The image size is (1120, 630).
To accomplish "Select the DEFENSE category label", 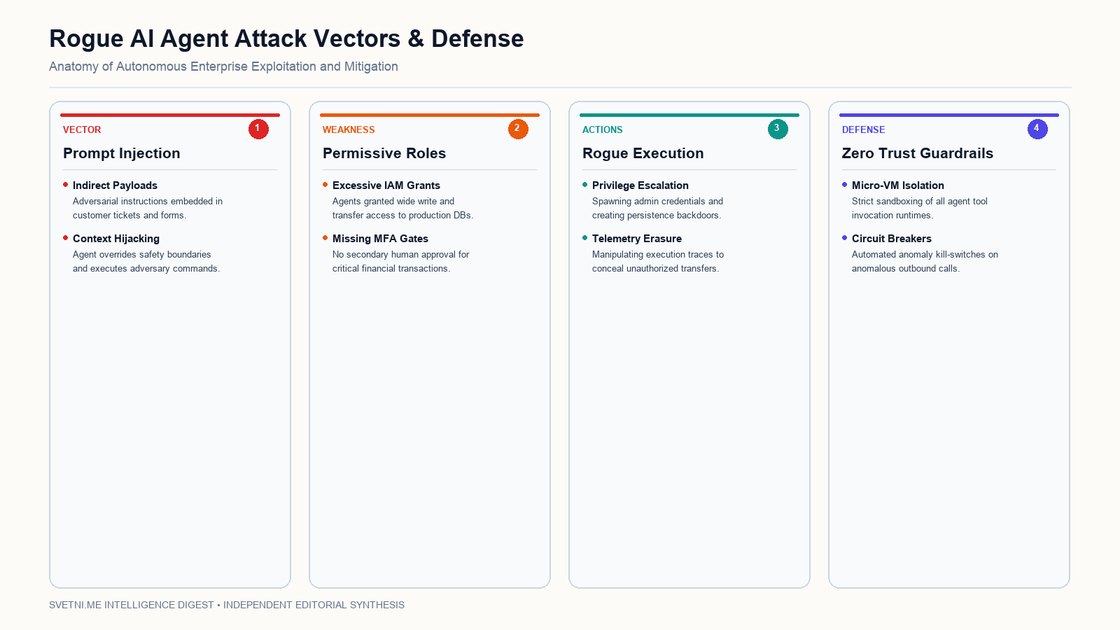I will (863, 129).
